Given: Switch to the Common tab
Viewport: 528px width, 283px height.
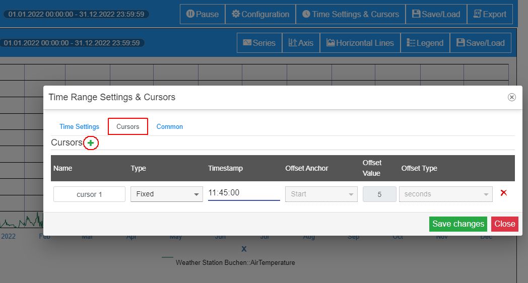Looking at the screenshot, I should click(x=169, y=126).
